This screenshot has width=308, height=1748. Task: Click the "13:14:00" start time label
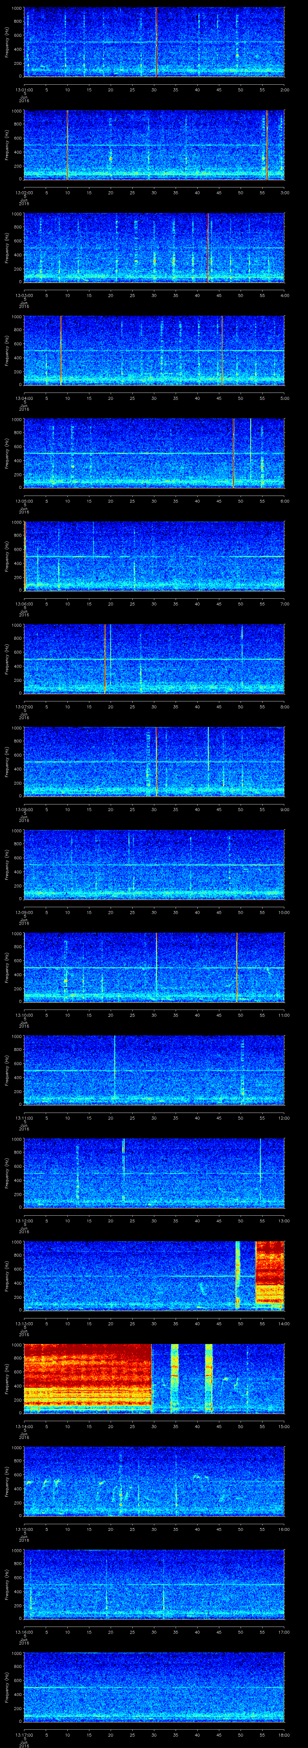24,1426
